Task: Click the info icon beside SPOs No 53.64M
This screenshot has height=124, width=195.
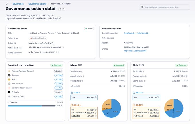Action: pyautogui.click(x=158, y=110)
